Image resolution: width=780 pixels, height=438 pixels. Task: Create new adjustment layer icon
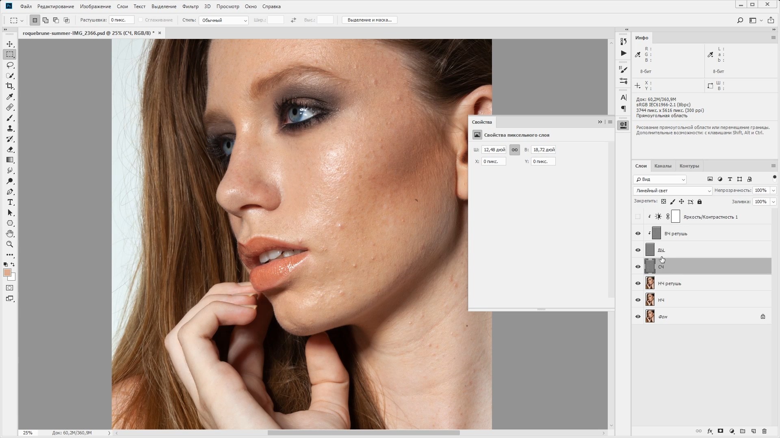click(x=732, y=431)
